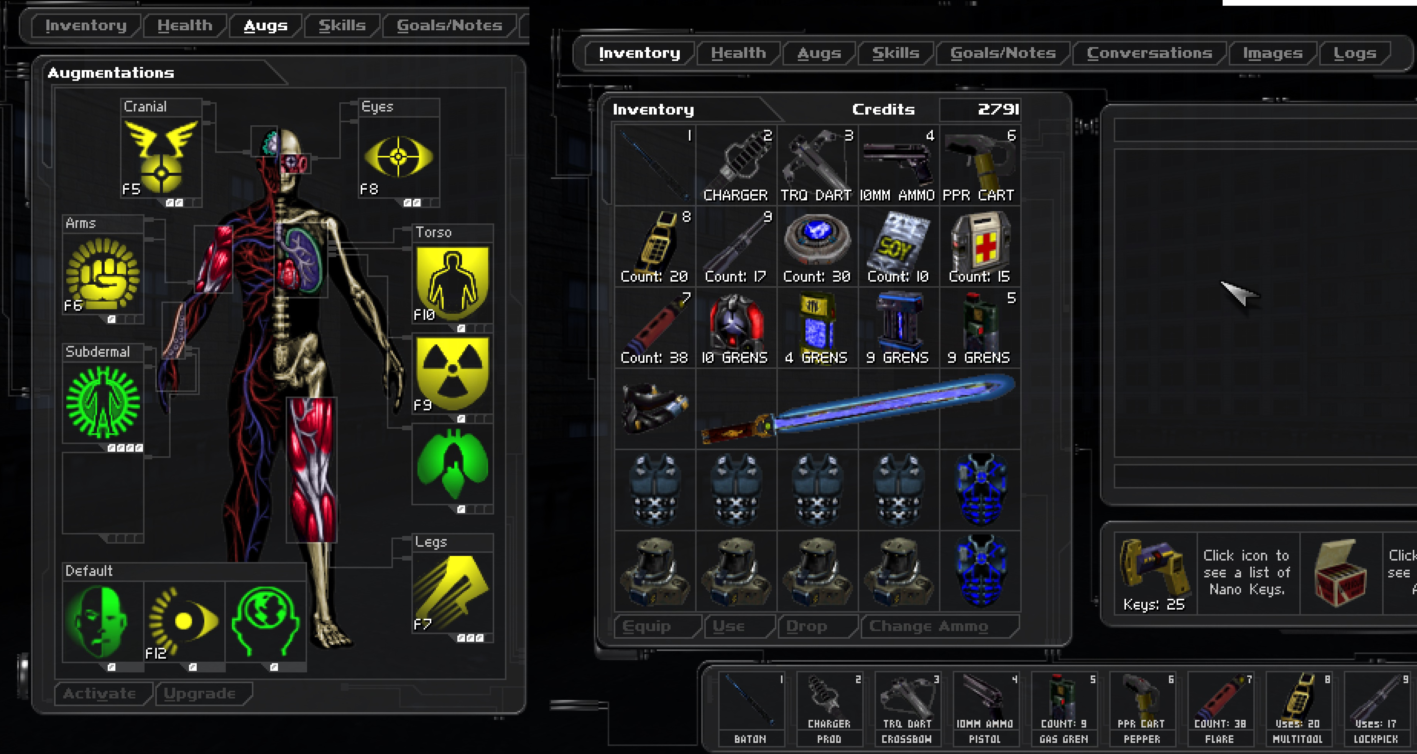The width and height of the screenshot is (1417, 754).
Task: Select the F12 light Default augmentation
Action: (x=184, y=621)
